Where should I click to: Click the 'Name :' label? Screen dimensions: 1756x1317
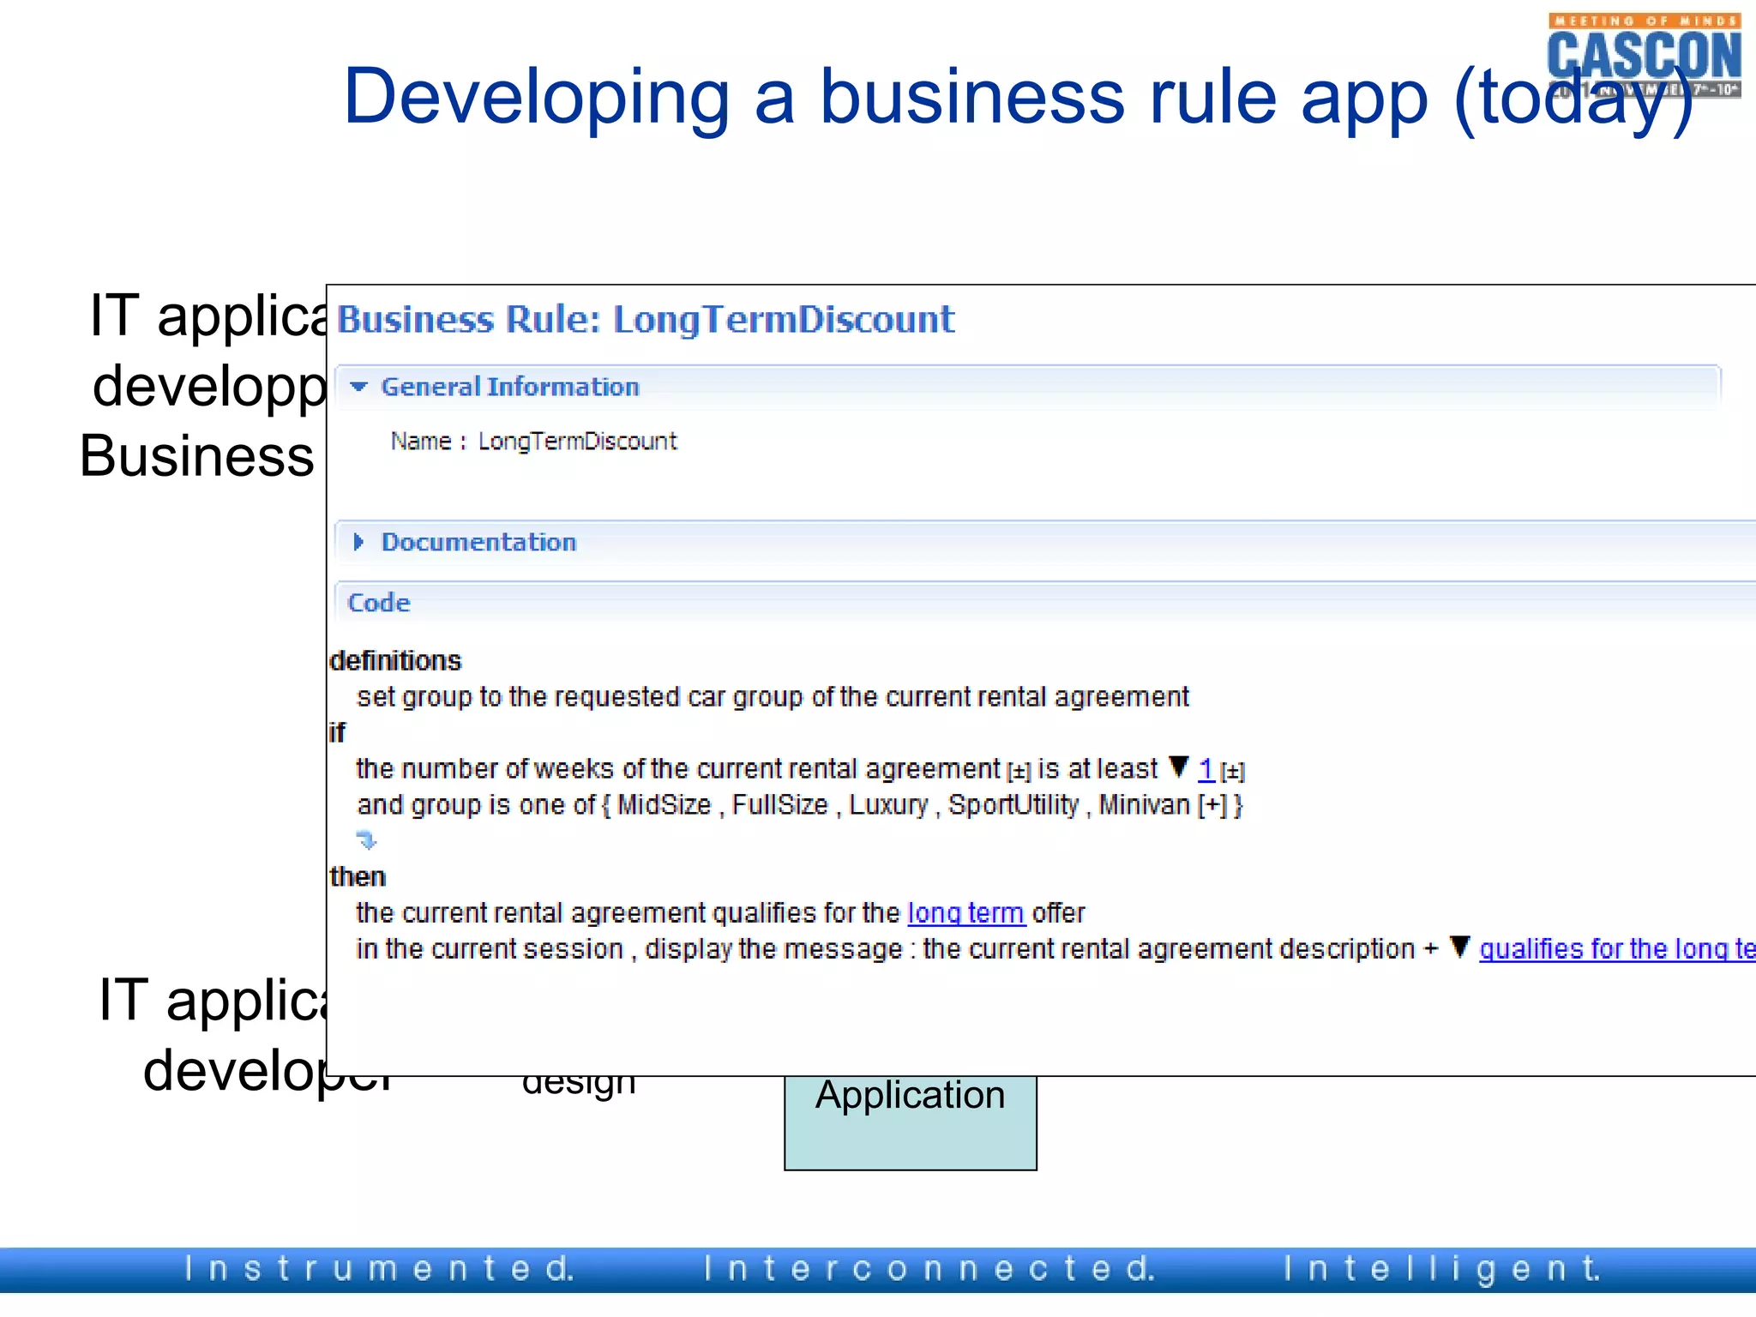[428, 442]
